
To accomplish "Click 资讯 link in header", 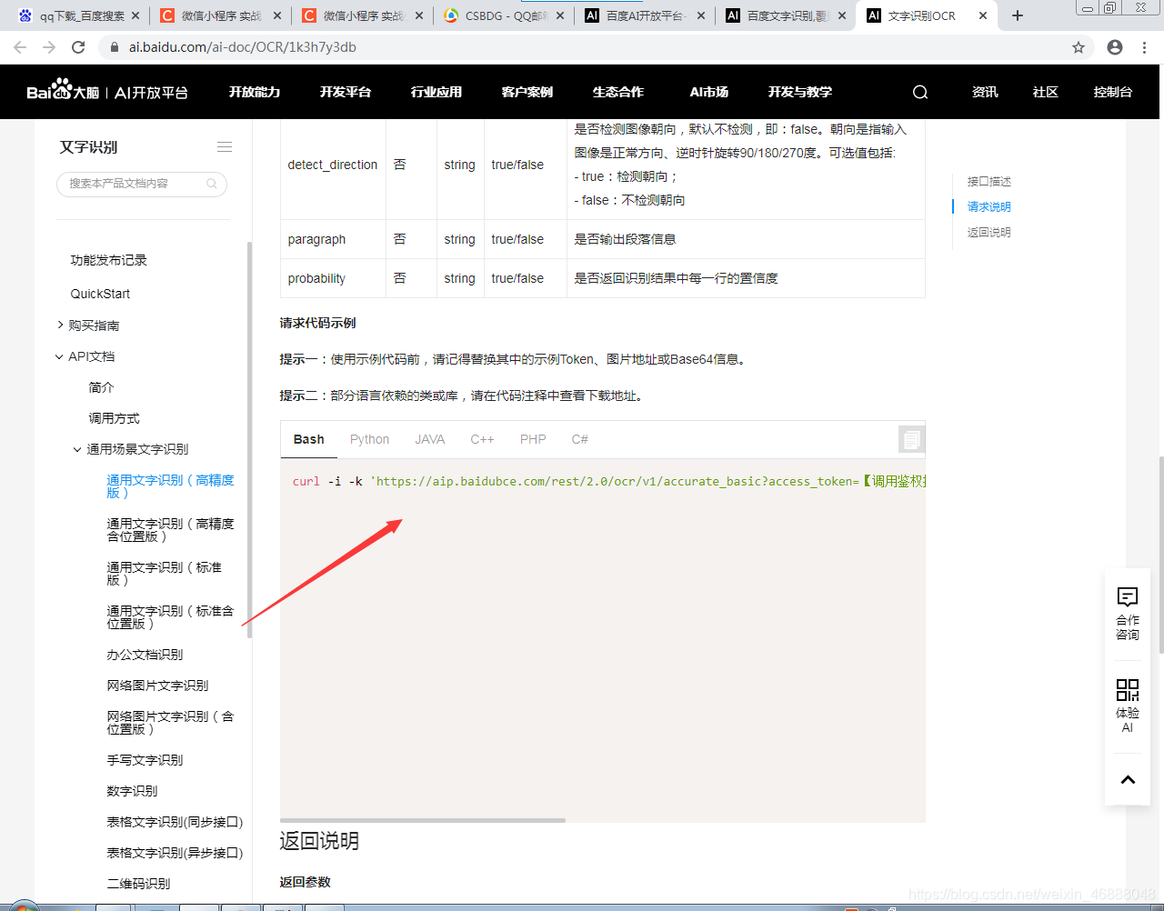I will [x=985, y=92].
